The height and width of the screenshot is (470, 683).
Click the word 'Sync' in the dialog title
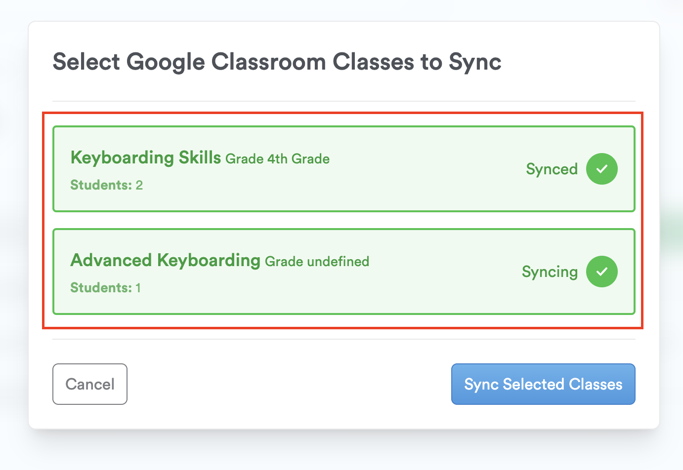475,63
